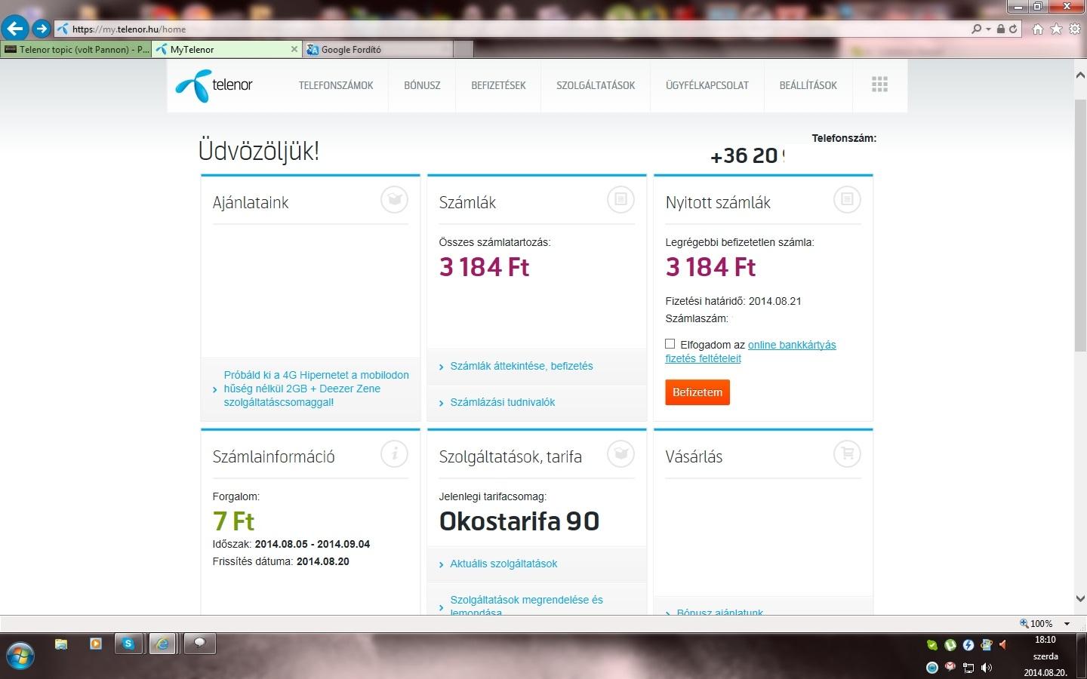Open the ÜGYFÉLKAPCSOLAT menu
Screen dimensions: 1087x679
[707, 85]
